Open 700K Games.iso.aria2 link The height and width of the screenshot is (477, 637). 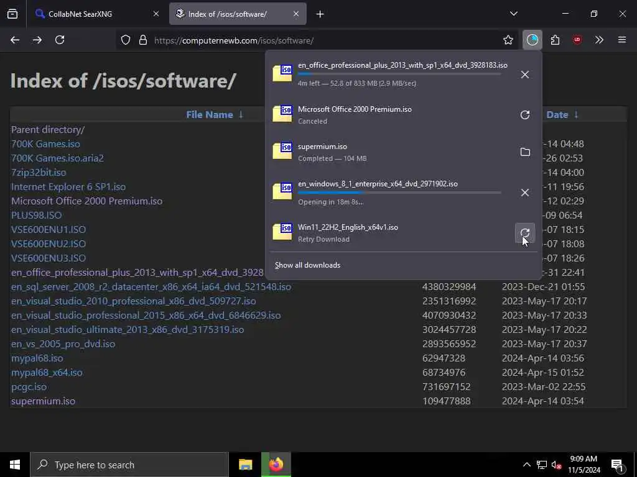pyautogui.click(x=57, y=158)
